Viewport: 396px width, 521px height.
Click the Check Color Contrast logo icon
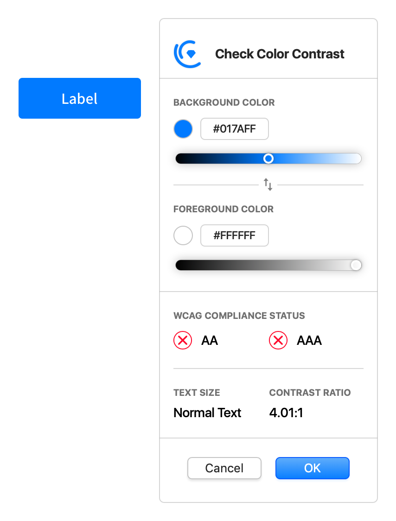tap(187, 54)
